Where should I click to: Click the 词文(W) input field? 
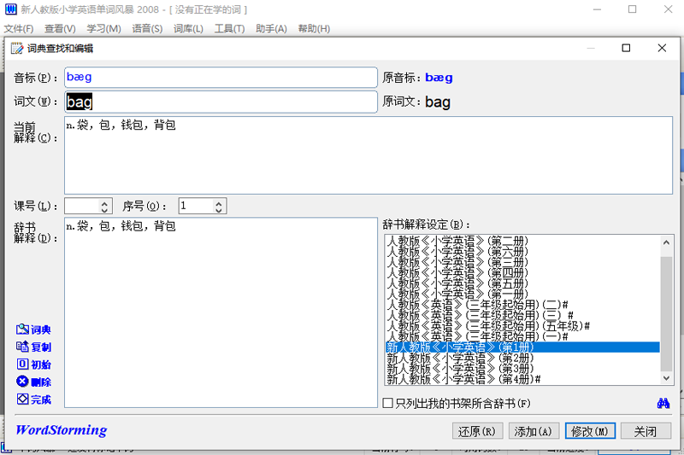pos(221,102)
